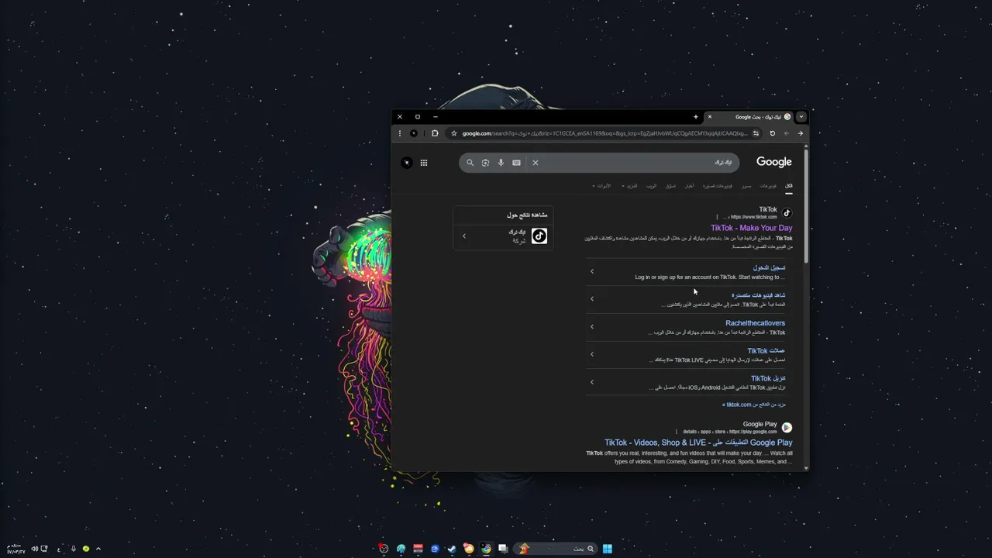Open the Chrome three-dot menu
The width and height of the screenshot is (992, 558).
400,133
